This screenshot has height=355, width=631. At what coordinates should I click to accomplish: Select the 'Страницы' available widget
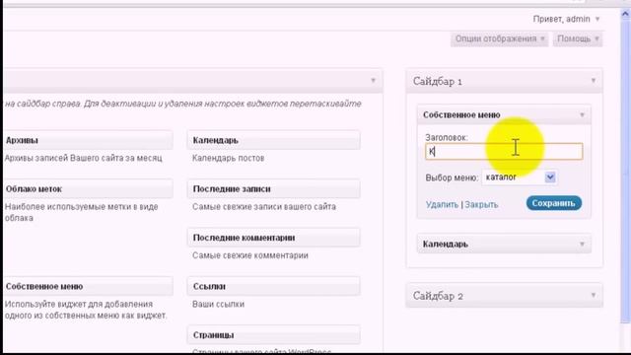coord(274,335)
